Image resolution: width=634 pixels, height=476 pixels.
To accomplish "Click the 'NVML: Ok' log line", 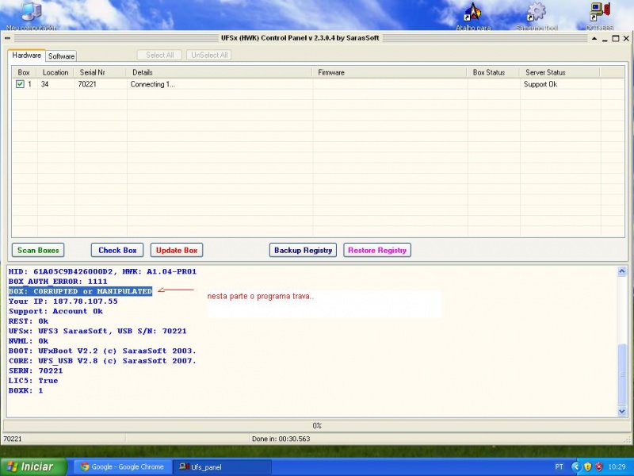I will coord(29,341).
